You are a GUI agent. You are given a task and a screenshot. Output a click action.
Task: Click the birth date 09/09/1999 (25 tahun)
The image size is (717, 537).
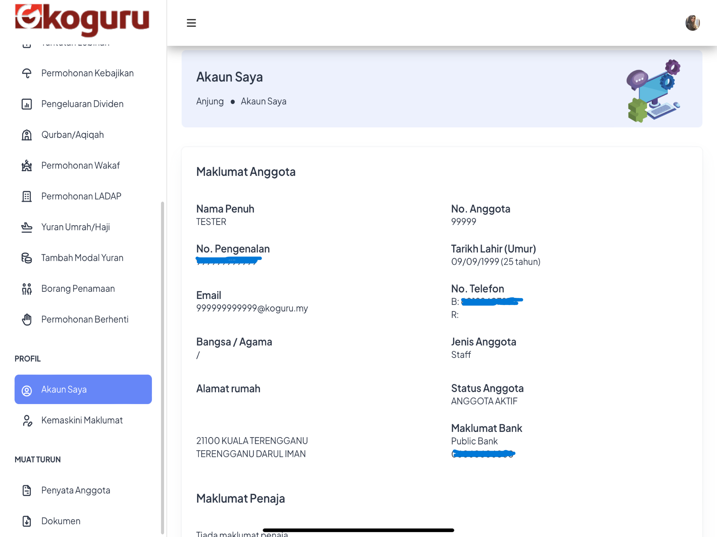[495, 262]
